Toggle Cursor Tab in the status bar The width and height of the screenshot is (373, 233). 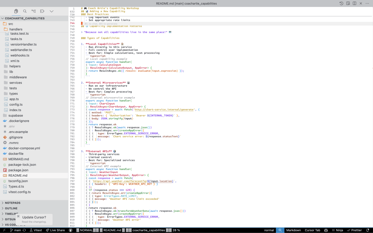[x=312, y=230]
